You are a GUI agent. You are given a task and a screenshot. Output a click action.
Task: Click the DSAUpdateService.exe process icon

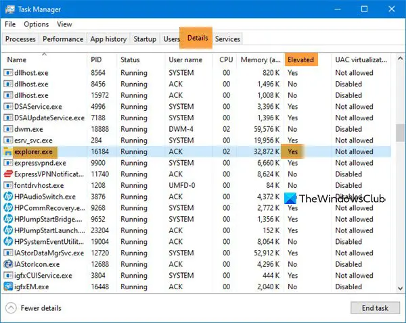click(x=8, y=118)
